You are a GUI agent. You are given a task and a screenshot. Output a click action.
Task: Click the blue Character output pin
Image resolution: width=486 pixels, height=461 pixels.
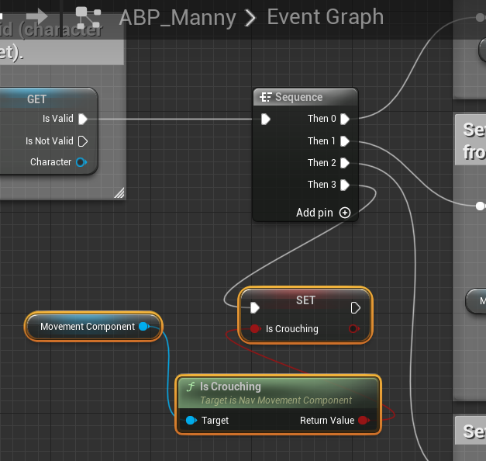[x=81, y=162]
